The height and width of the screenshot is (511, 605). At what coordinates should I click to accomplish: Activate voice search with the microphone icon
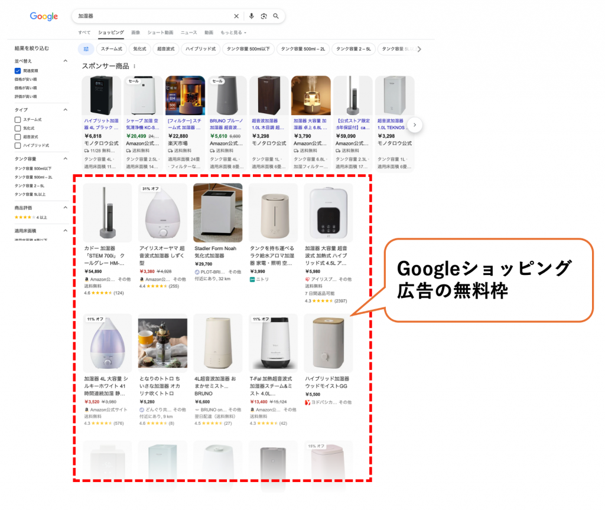pyautogui.click(x=251, y=16)
